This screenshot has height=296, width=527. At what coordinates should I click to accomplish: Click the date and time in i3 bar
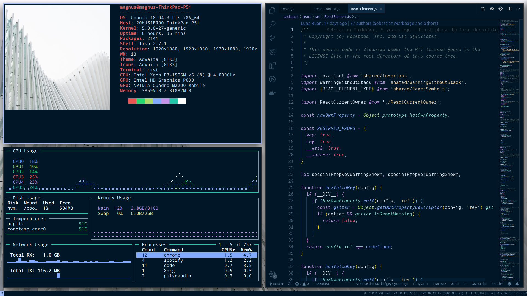(511, 293)
